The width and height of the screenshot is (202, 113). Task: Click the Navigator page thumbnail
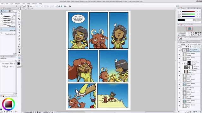[190, 29]
